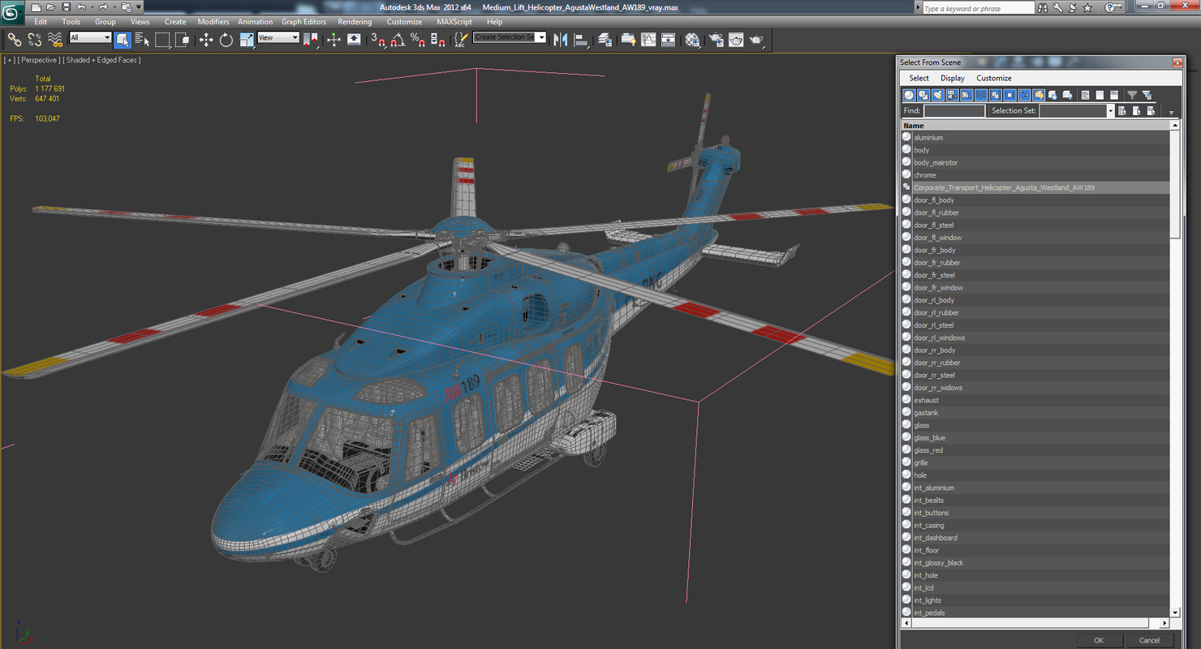The height and width of the screenshot is (649, 1201).
Task: Click the Align tool
Action: [581, 39]
